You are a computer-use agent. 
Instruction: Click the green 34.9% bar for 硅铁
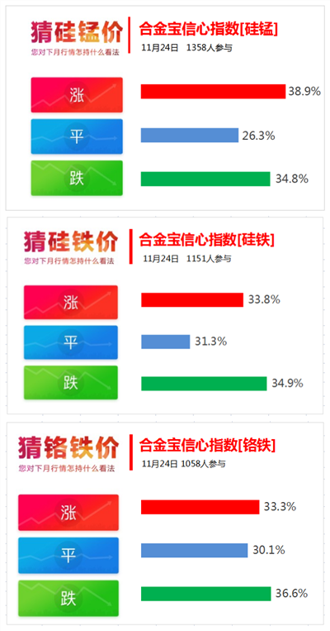(x=204, y=384)
